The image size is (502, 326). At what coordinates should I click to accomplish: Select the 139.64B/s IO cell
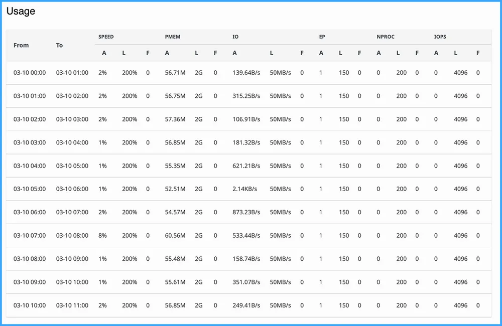pyautogui.click(x=246, y=73)
